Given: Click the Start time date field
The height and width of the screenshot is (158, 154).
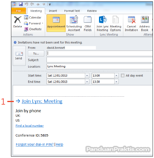Looking at the screenshot, I should point(66,75).
